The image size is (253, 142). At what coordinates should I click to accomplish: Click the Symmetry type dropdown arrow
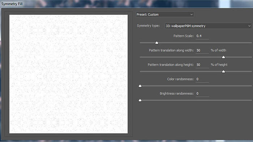(249, 26)
